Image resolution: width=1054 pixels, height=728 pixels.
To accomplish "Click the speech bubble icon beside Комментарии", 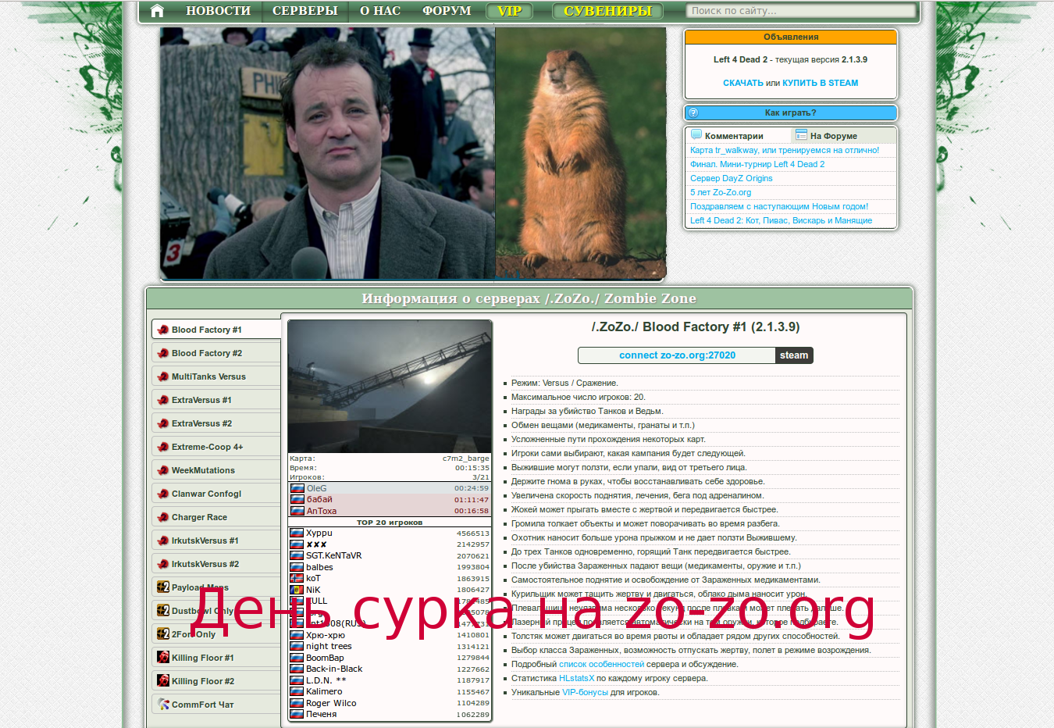I will coord(696,134).
